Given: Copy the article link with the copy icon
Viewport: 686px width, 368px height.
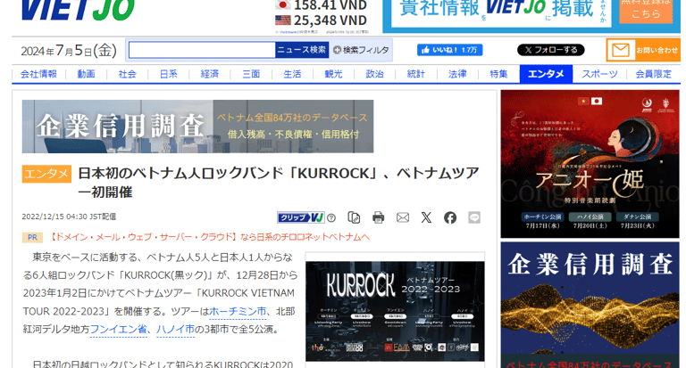Looking at the screenshot, I should pyautogui.click(x=354, y=217).
